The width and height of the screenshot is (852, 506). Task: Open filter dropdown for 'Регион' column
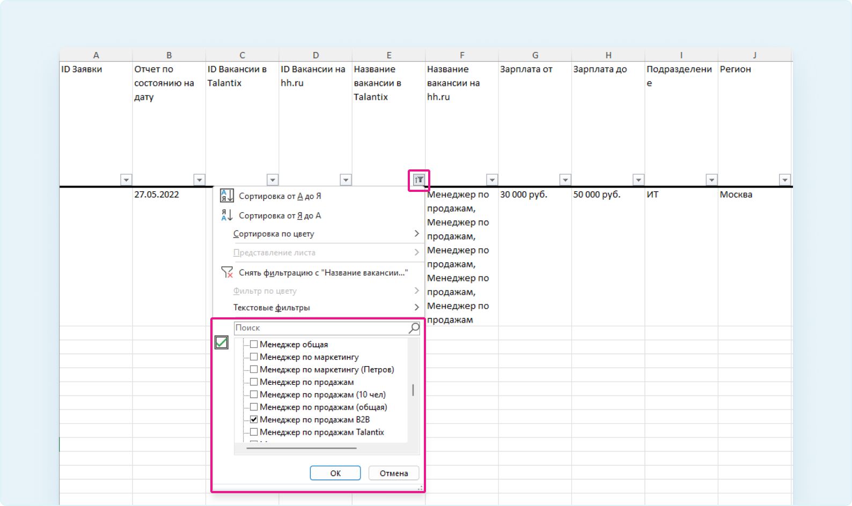point(784,180)
